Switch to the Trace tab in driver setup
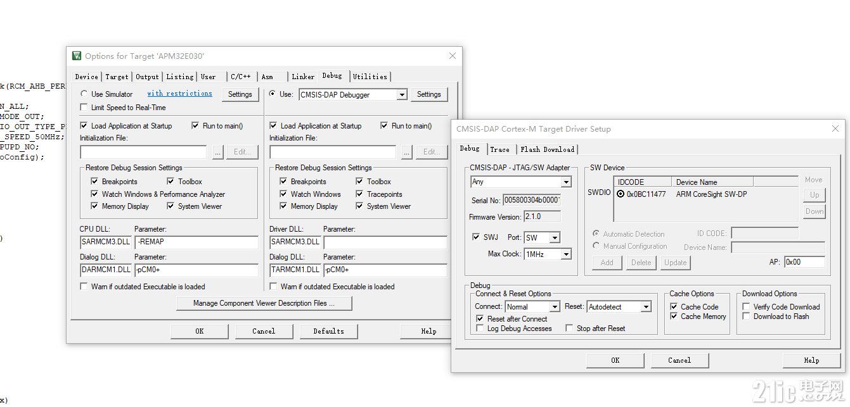 pyautogui.click(x=499, y=149)
